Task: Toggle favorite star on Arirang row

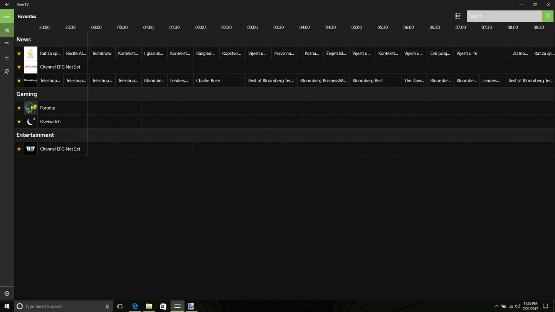Action: [x=19, y=67]
